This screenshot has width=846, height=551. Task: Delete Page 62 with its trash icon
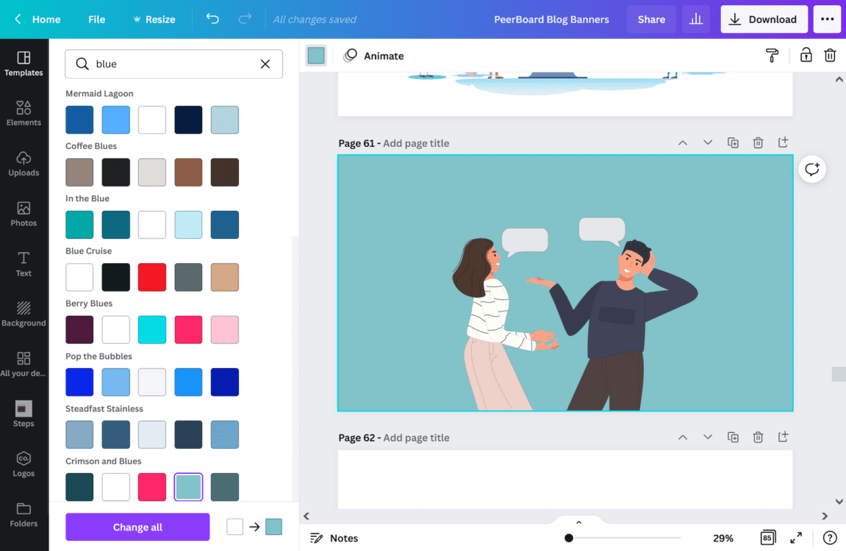(758, 437)
